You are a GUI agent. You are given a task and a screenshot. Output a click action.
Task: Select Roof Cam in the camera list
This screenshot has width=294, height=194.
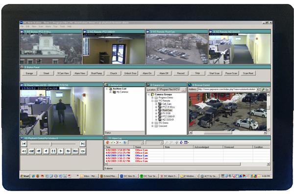click(x=167, y=110)
